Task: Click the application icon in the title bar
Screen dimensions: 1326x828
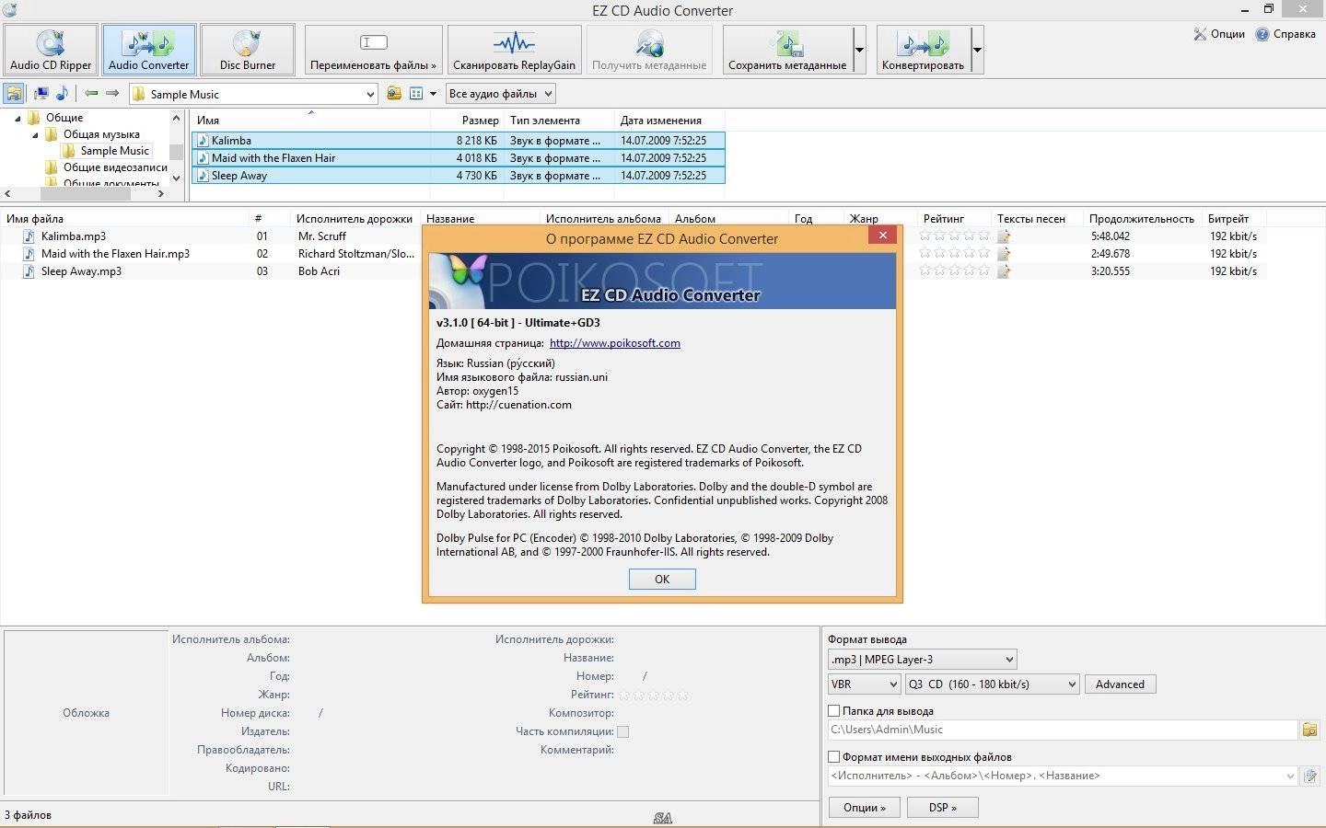Action: tap(9, 10)
